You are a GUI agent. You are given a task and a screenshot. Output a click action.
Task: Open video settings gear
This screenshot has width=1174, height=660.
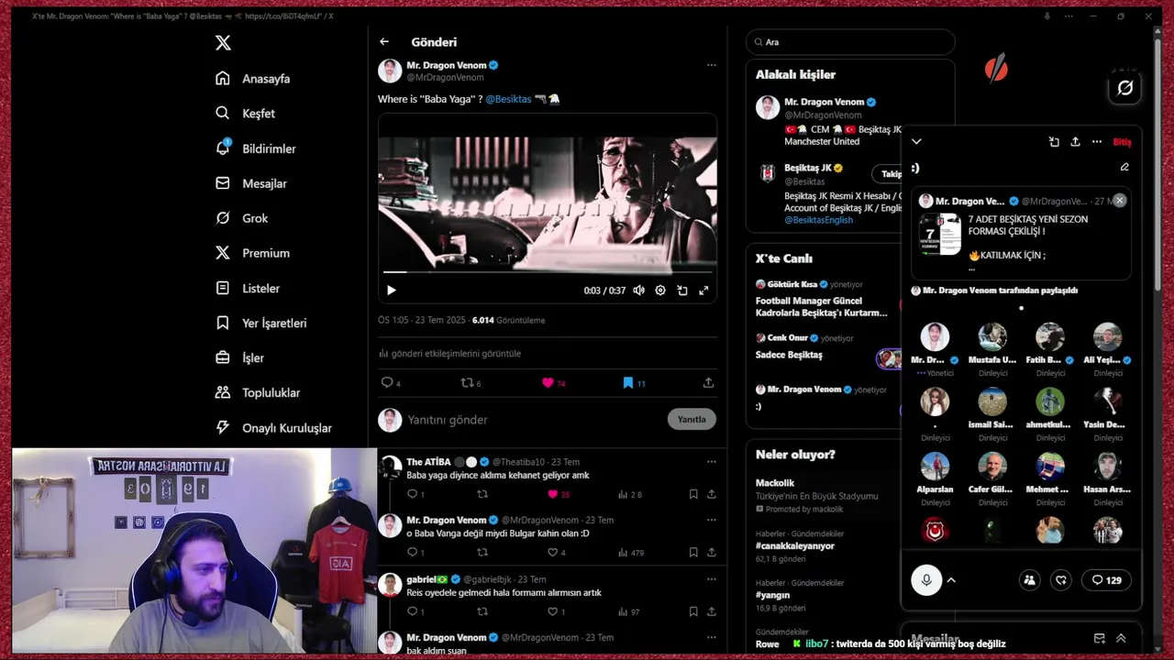[660, 291]
